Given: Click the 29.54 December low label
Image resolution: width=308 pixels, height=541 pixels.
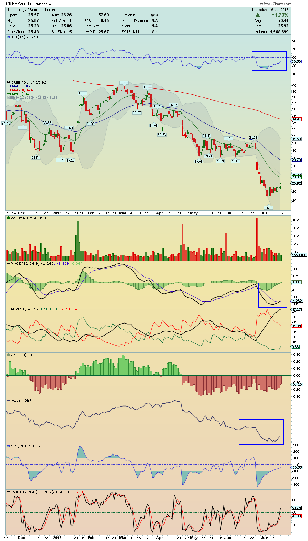Looking at the screenshot, I should coord(36,158).
